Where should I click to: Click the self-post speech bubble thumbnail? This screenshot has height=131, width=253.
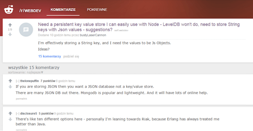tap(26, 30)
